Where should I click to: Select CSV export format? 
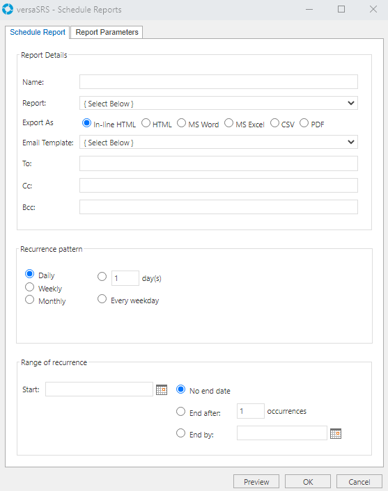click(x=274, y=123)
